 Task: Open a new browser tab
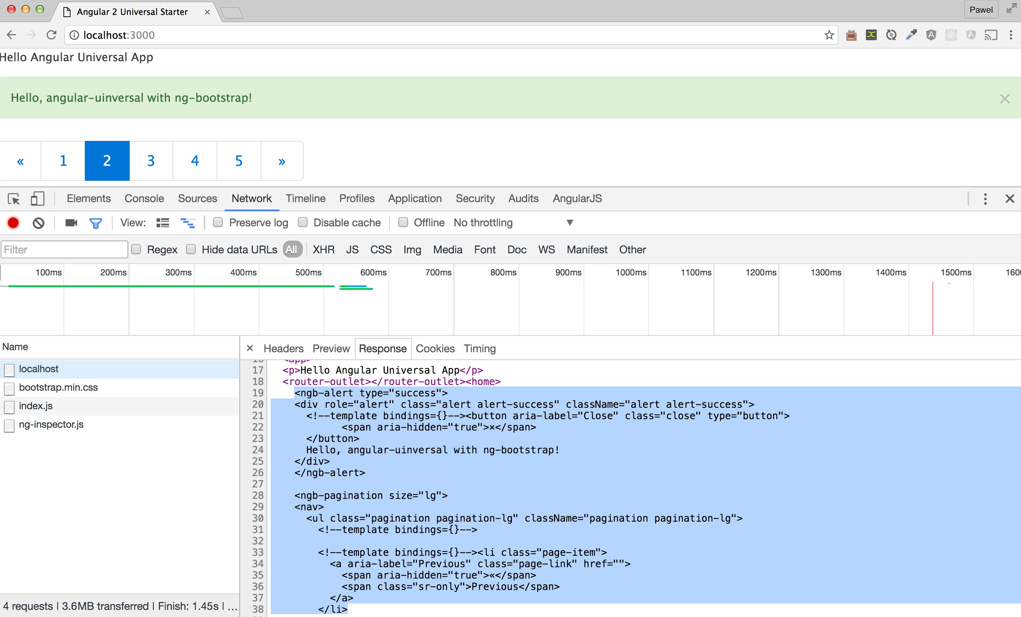(232, 13)
